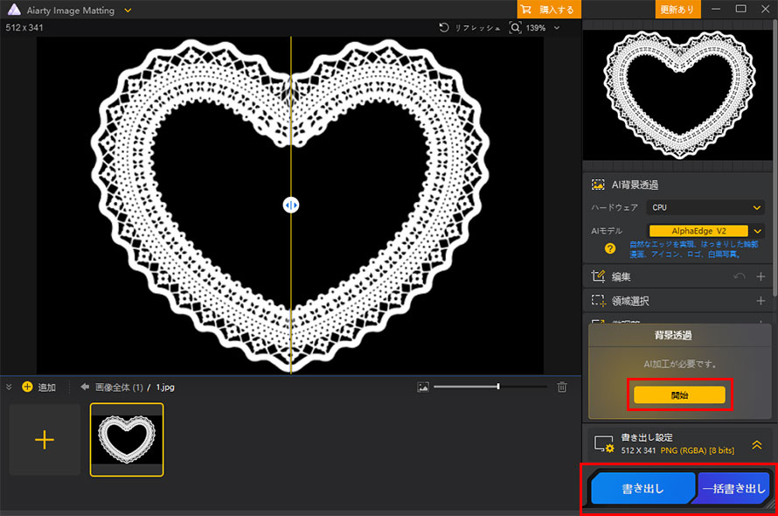The image size is (778, 516).
Task: Click the before/after split compare handle
Action: (x=291, y=205)
